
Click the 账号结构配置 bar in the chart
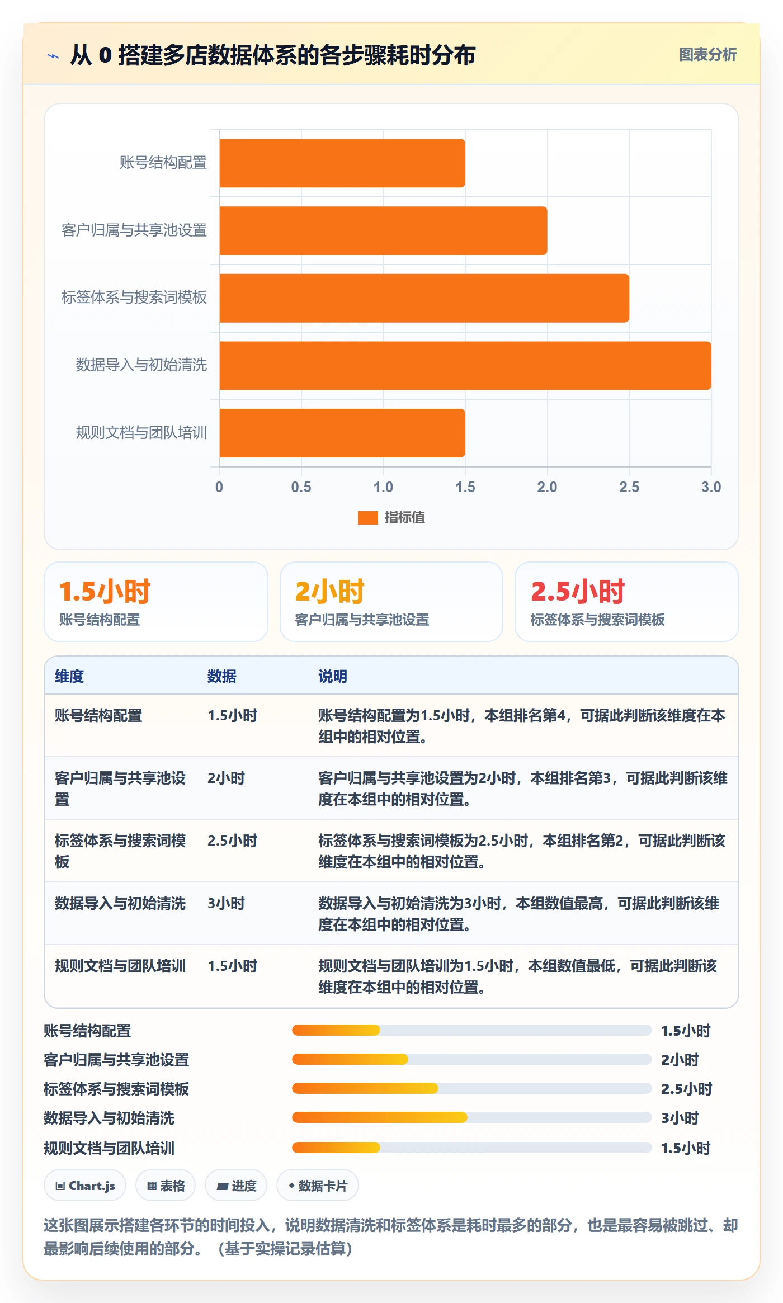tap(342, 163)
